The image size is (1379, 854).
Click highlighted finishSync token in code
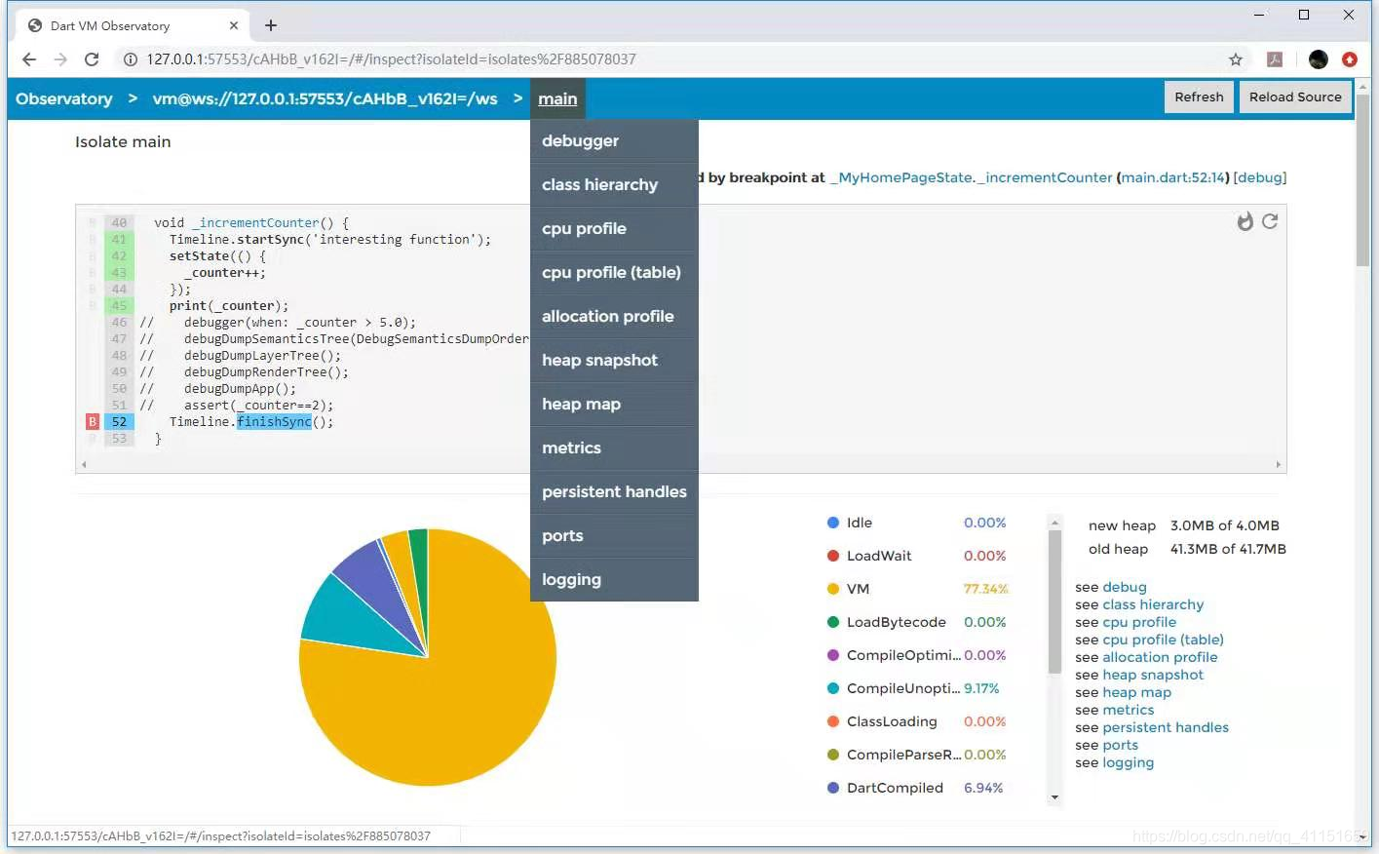click(x=274, y=421)
